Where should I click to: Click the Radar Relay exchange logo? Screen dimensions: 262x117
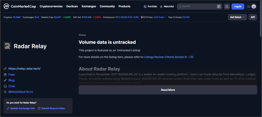7,46
